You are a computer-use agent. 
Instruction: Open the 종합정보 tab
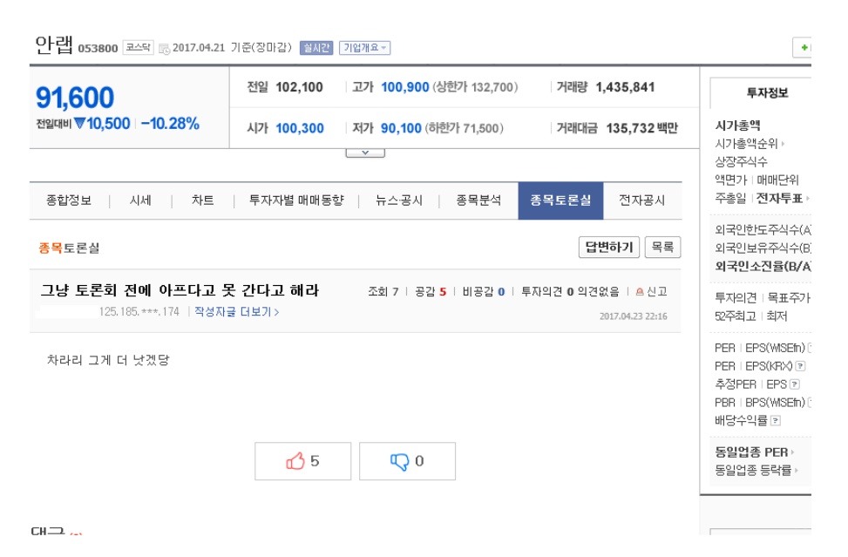[69, 200]
